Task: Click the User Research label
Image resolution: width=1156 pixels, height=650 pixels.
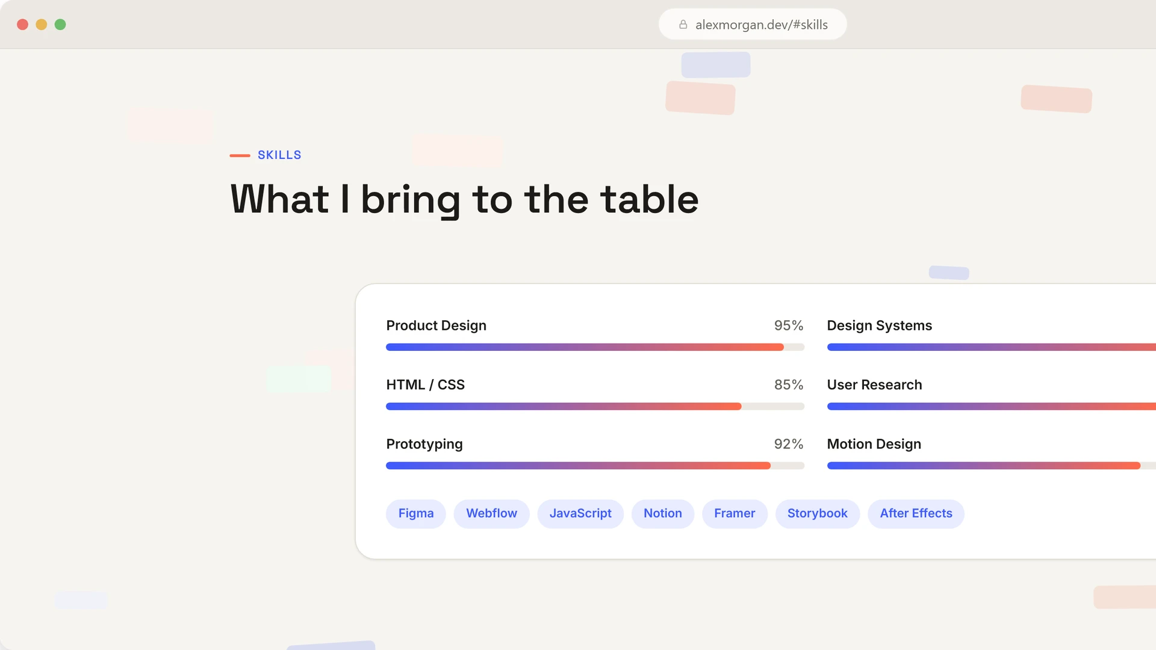Action: pyautogui.click(x=875, y=385)
